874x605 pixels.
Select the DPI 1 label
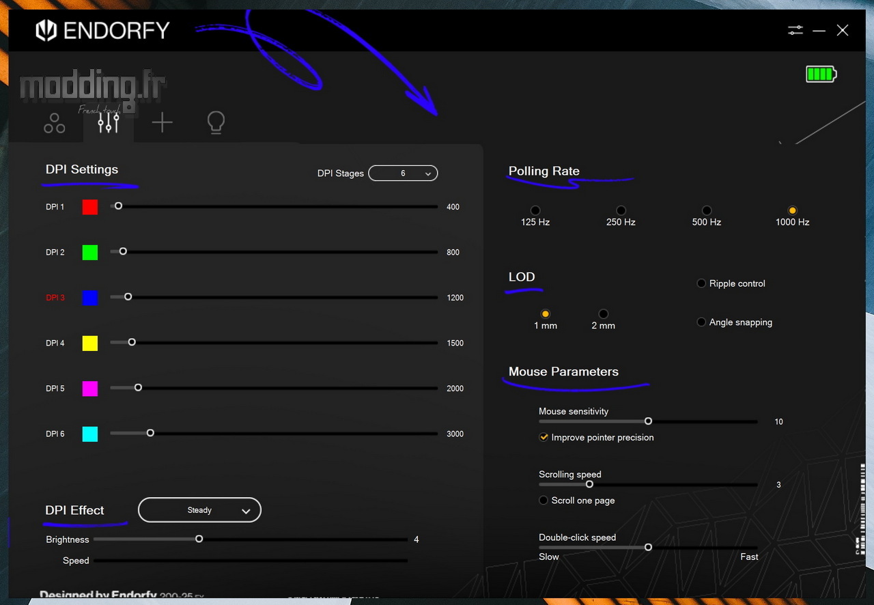[55, 207]
